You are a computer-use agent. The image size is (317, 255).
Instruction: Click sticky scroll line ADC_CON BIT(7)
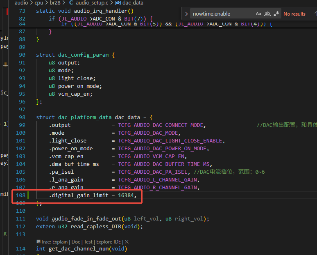click(101, 19)
